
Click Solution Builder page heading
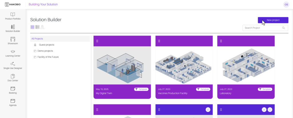point(46,20)
